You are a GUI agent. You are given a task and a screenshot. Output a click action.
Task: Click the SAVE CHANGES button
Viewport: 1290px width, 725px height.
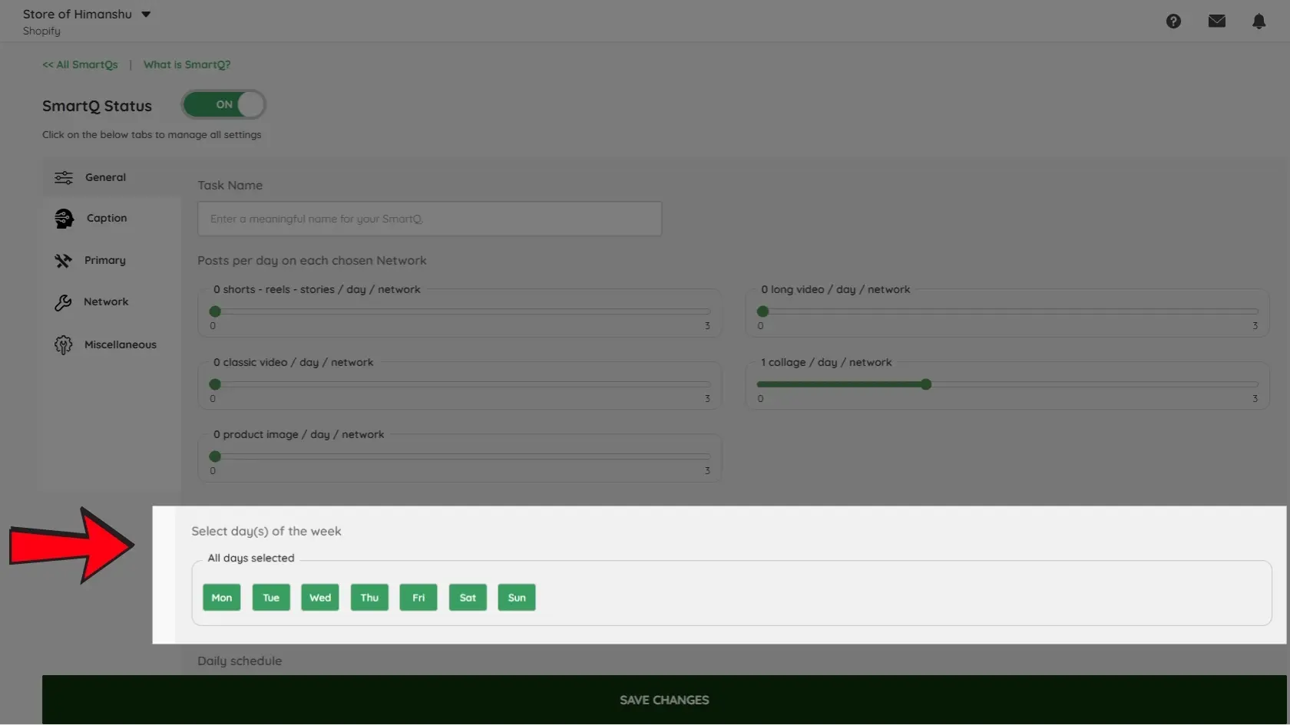(664, 700)
